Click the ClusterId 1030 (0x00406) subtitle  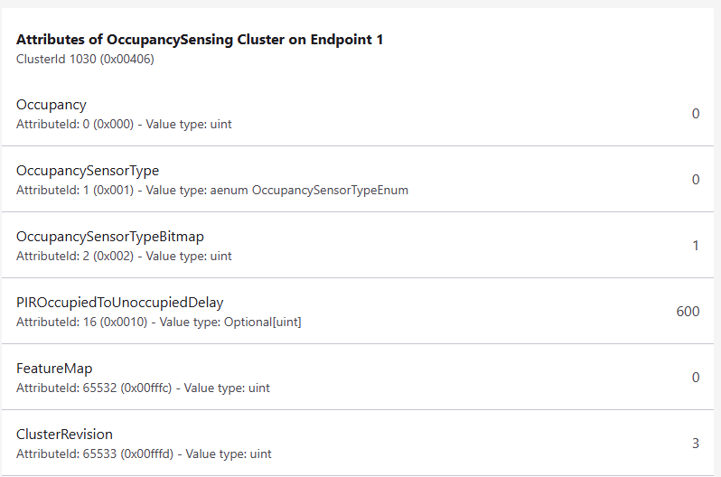click(x=85, y=59)
